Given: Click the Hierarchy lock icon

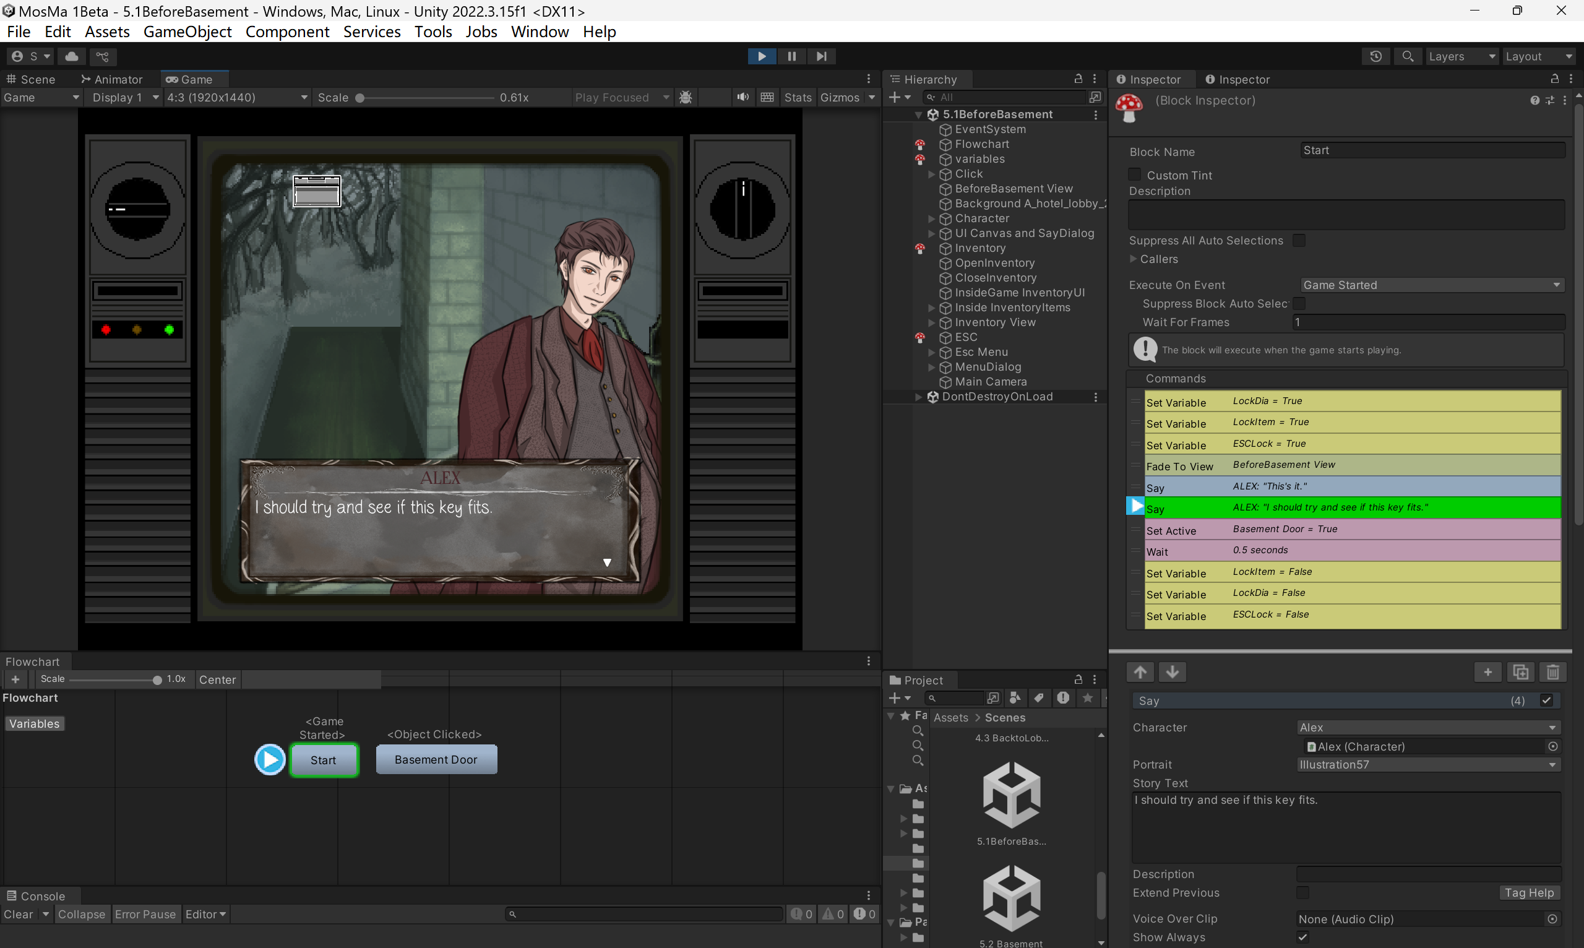Looking at the screenshot, I should pos(1078,79).
